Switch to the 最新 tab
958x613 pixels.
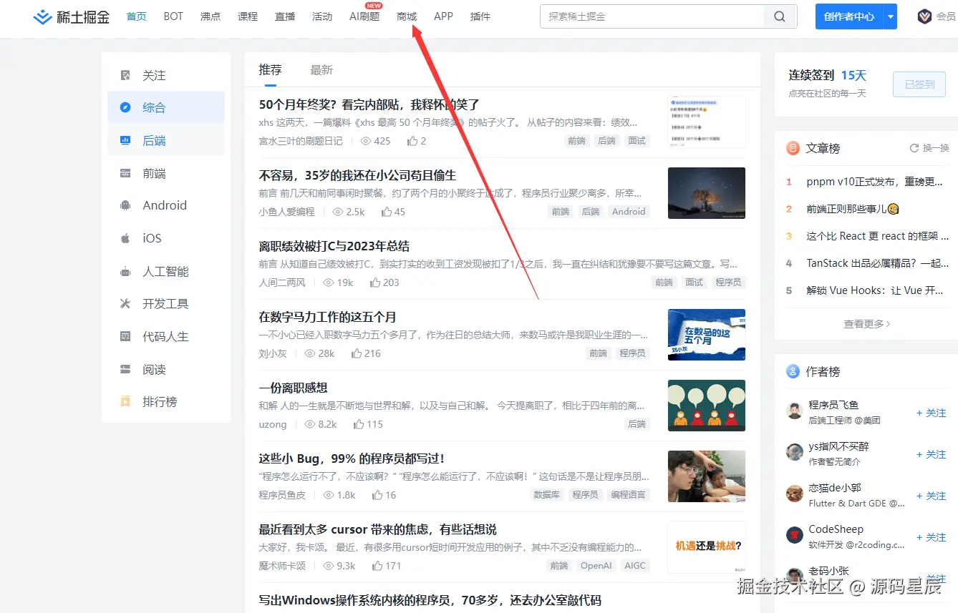click(321, 69)
